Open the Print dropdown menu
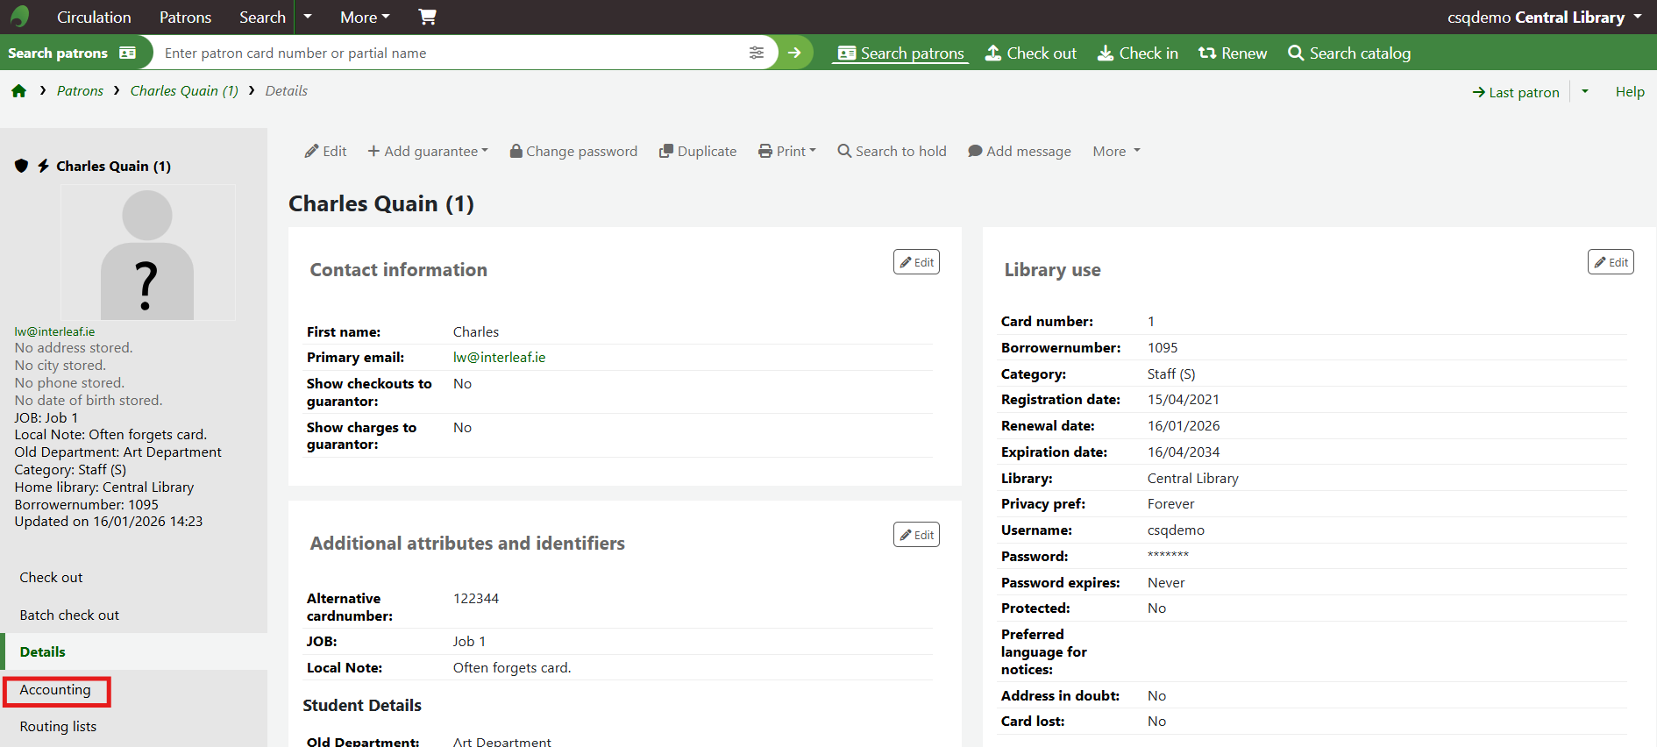 787,151
